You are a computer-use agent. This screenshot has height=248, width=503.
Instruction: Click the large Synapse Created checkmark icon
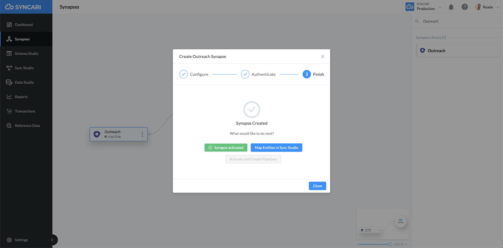tap(252, 110)
